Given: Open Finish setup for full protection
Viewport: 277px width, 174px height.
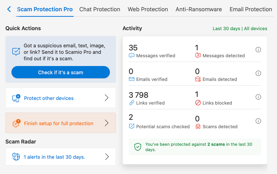Looking at the screenshot, I should click(61, 123).
